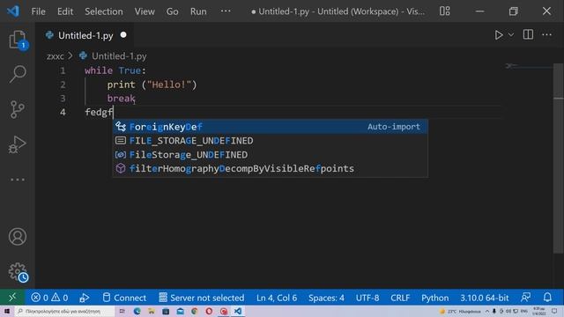Viewport: 564px width, 317px height.
Task: Change the language mode from Python
Action: click(434, 298)
